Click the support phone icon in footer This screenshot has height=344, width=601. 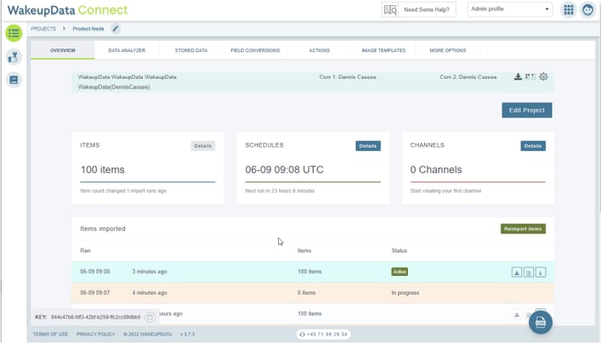coord(302,335)
